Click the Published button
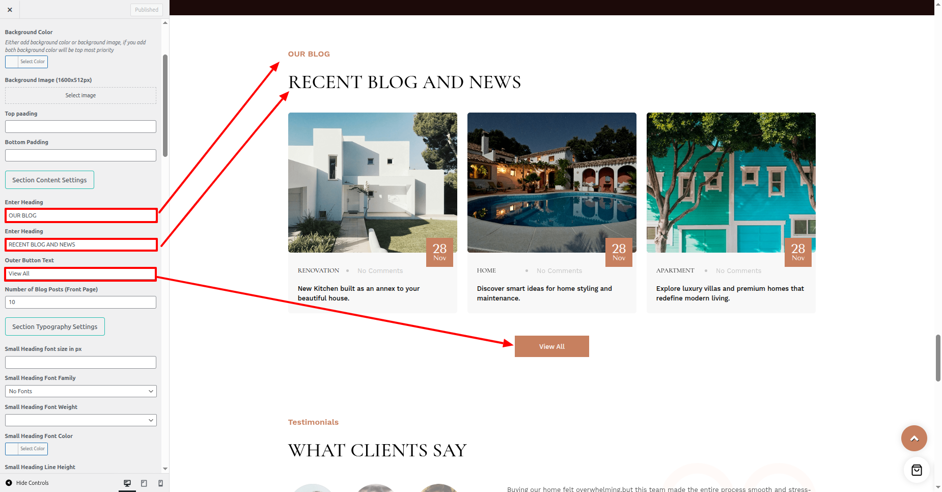 point(147,10)
